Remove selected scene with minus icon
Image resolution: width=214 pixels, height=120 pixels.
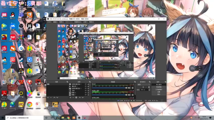coord(51,97)
